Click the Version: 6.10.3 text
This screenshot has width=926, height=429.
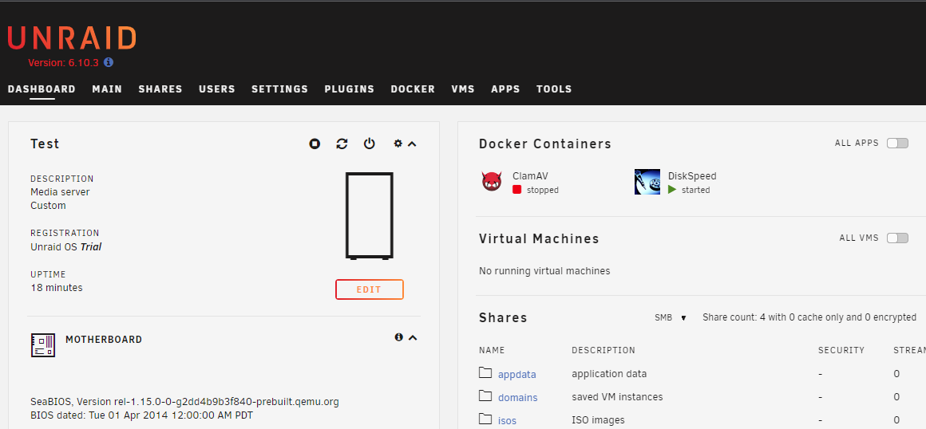click(63, 62)
